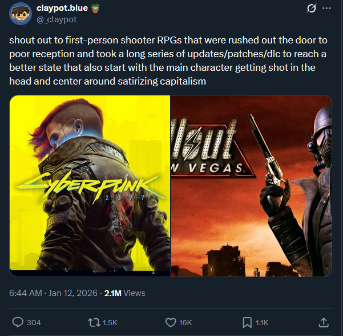Click the repost arrows icon
The image size is (343, 336).
[94, 323]
